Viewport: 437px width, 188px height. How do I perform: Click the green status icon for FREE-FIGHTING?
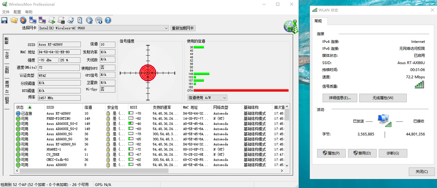point(18,119)
